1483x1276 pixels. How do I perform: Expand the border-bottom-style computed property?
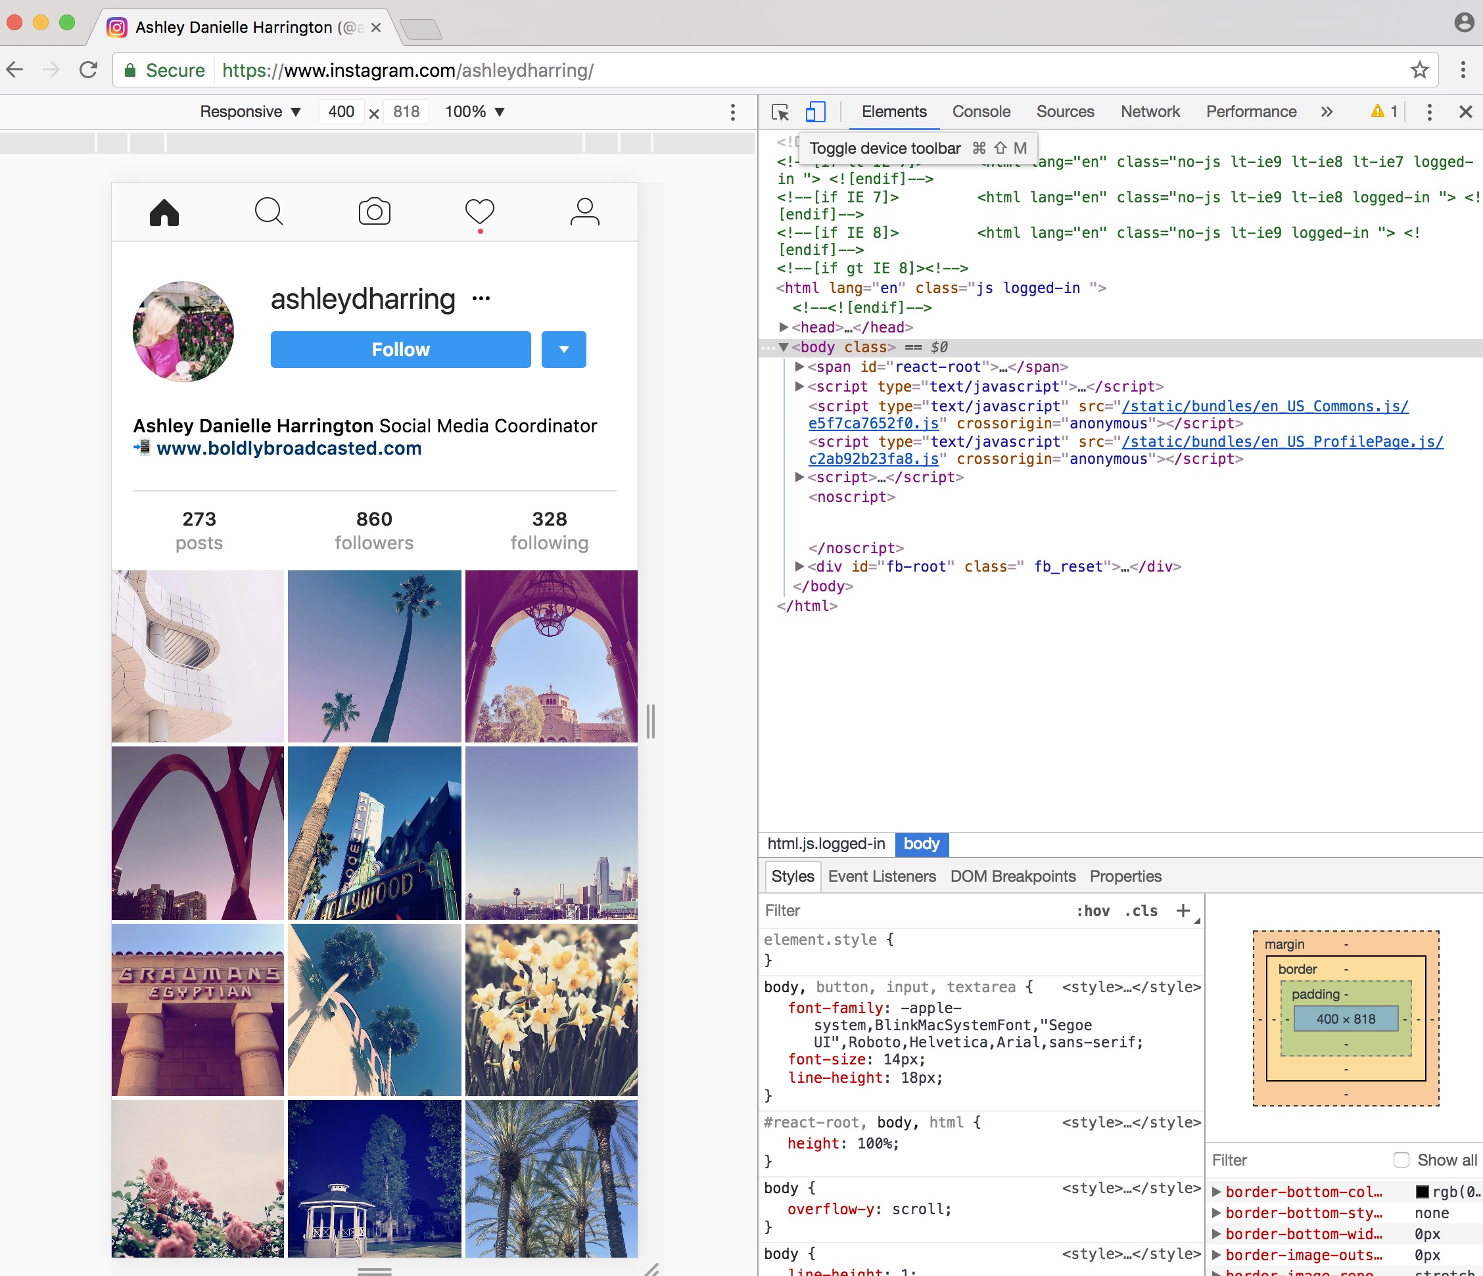click(x=1216, y=1213)
